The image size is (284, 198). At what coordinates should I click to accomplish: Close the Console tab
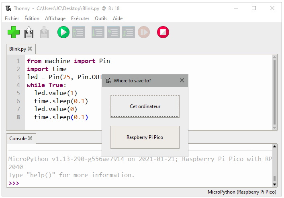coord(30,138)
